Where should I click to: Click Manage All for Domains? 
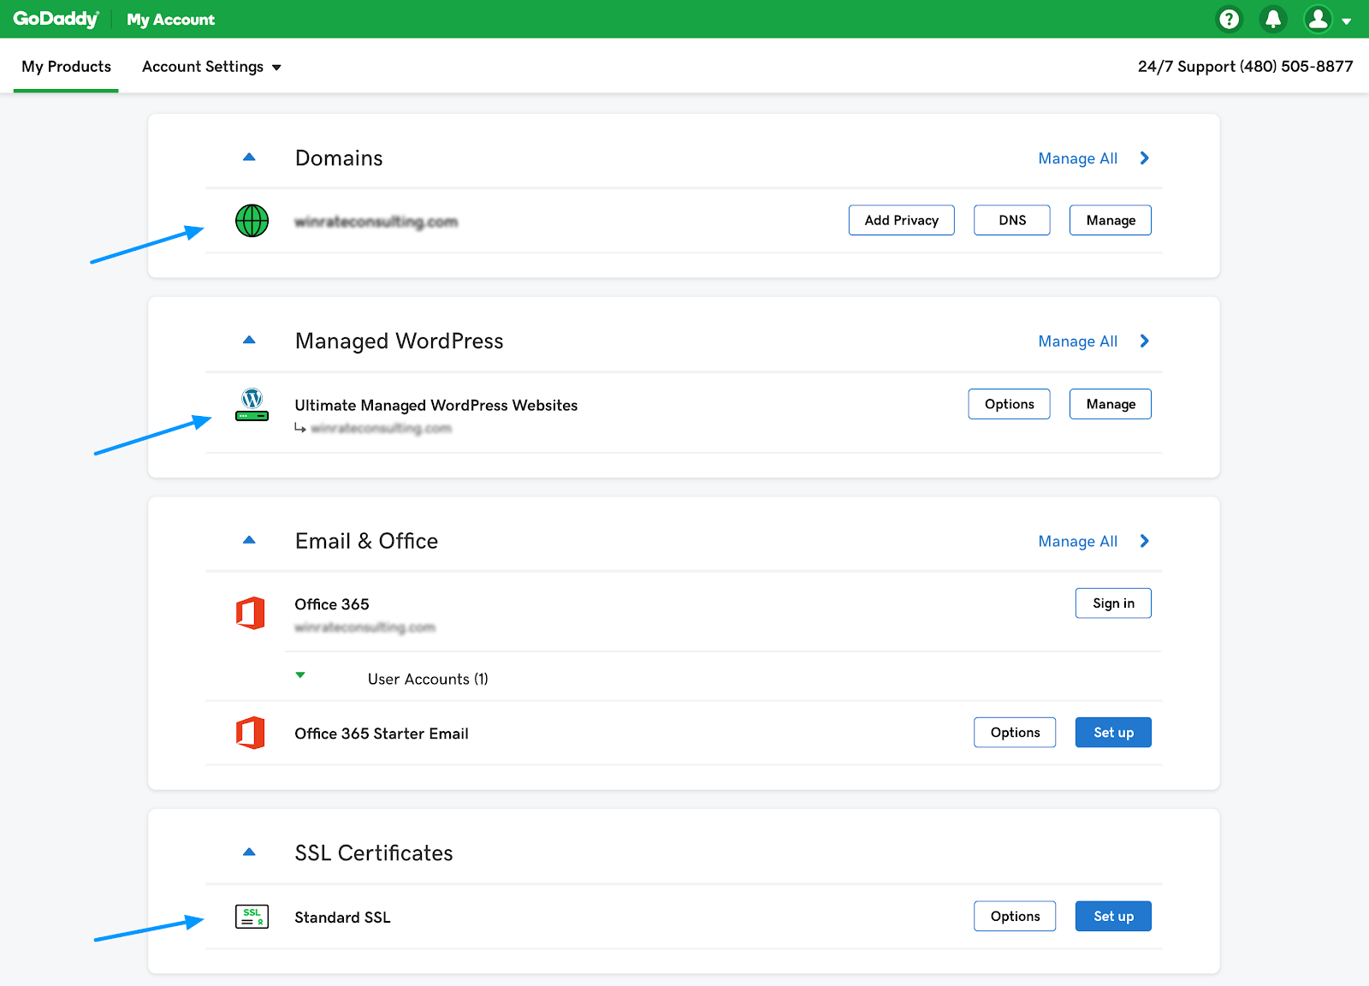coord(1078,158)
